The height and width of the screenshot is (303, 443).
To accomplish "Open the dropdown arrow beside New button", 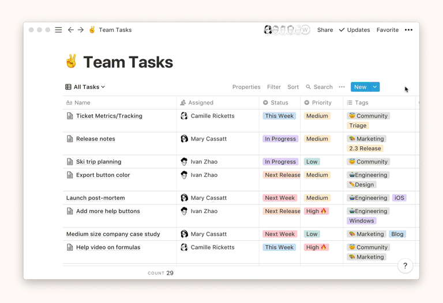I will (375, 87).
